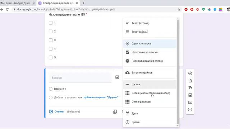This screenshot has height=129, width=230.
Task: Click the checked box icon in menu
Action: point(127,52)
